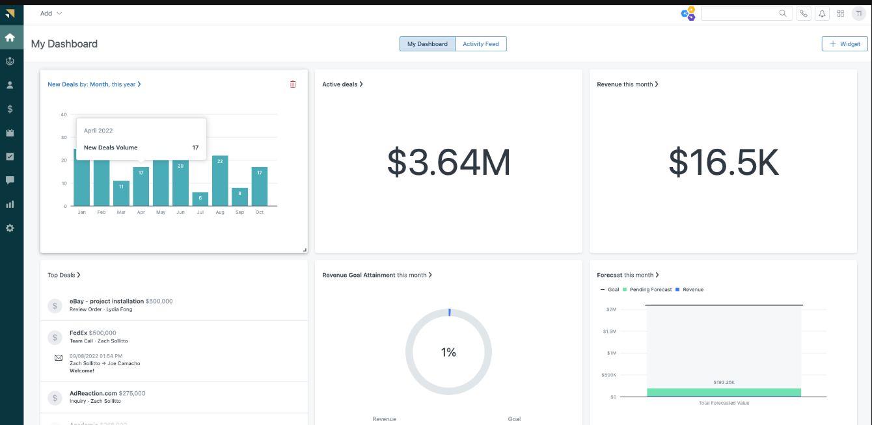Screen dimensions: 872x425
Task: Open the Tasks checkmark icon in sidebar
Action: pyautogui.click(x=10, y=157)
